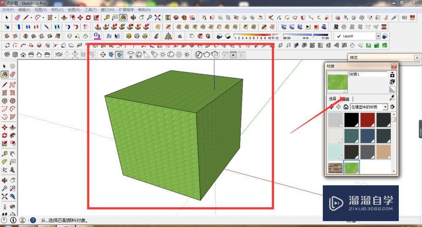
Task: Open the Arc tool dropdown arrow
Action: click(43, 18)
